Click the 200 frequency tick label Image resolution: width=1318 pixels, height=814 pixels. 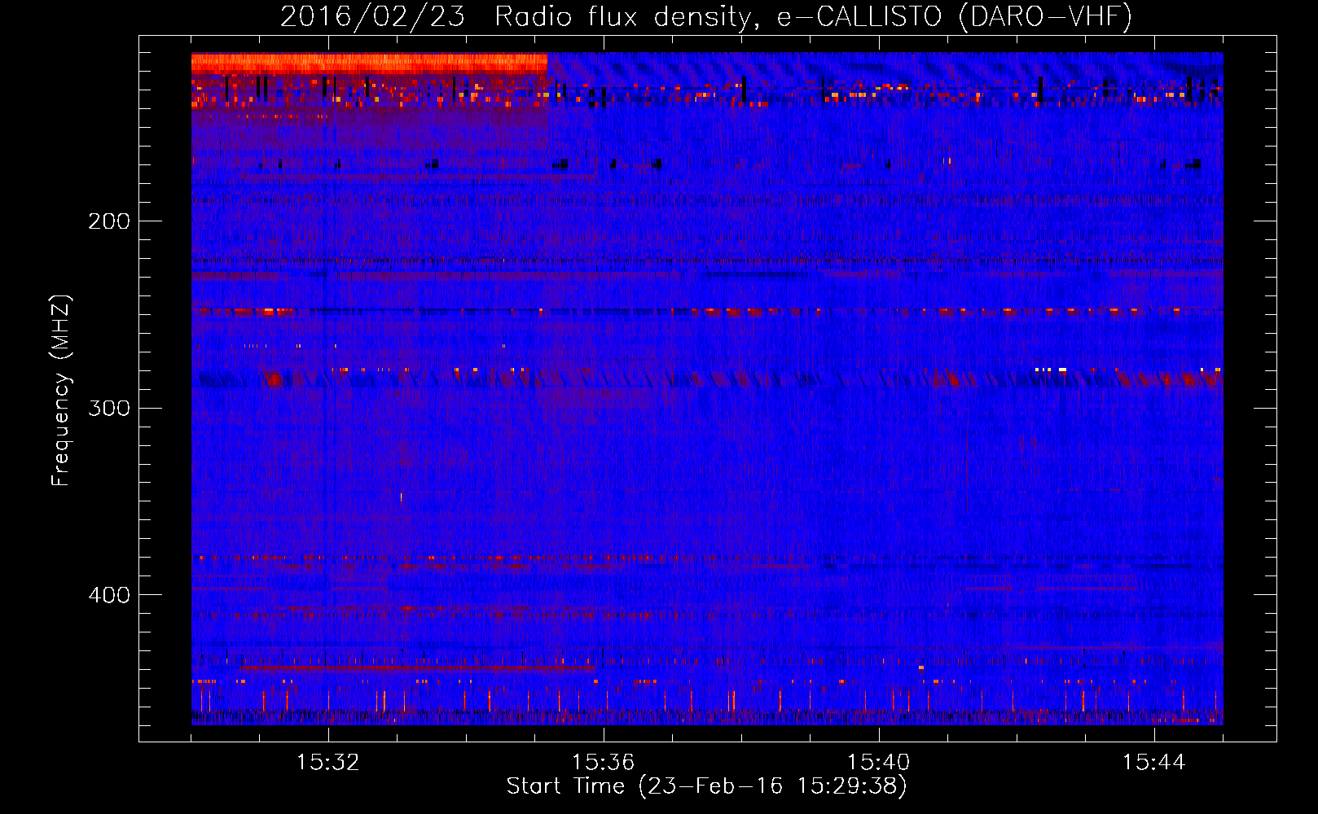pyautogui.click(x=108, y=221)
